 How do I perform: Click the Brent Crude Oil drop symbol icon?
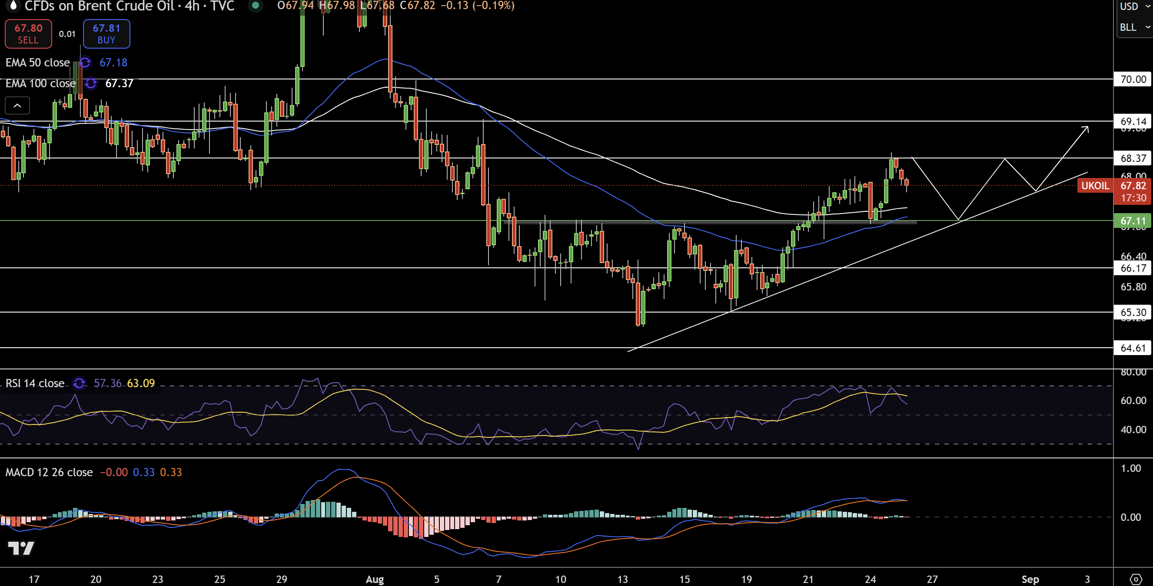(13, 6)
